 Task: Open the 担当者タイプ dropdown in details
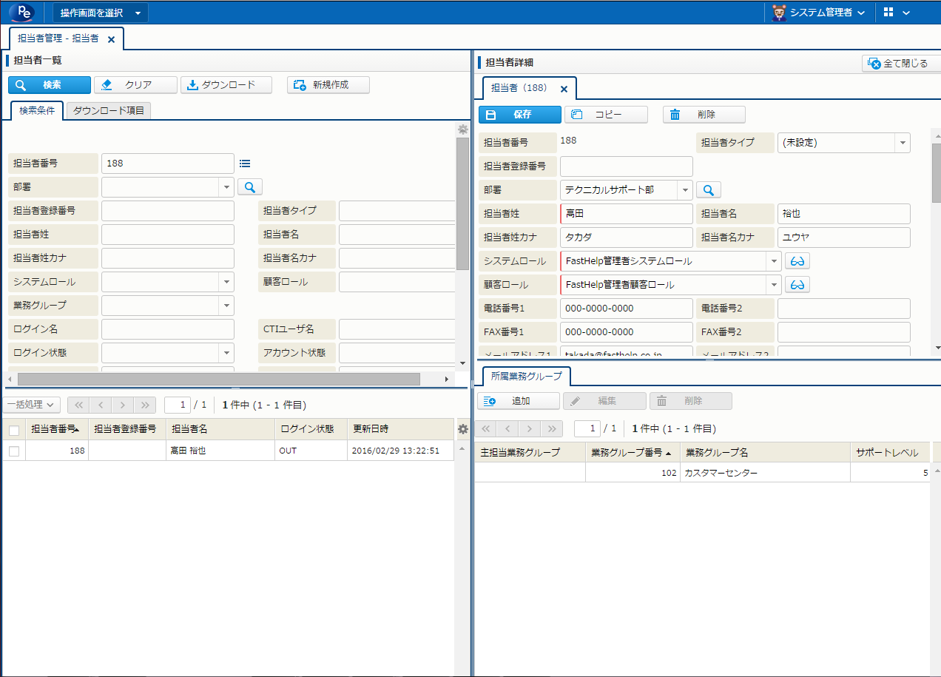902,143
